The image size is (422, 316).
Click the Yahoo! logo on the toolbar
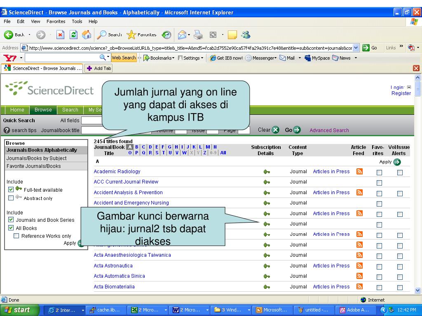[10, 58]
